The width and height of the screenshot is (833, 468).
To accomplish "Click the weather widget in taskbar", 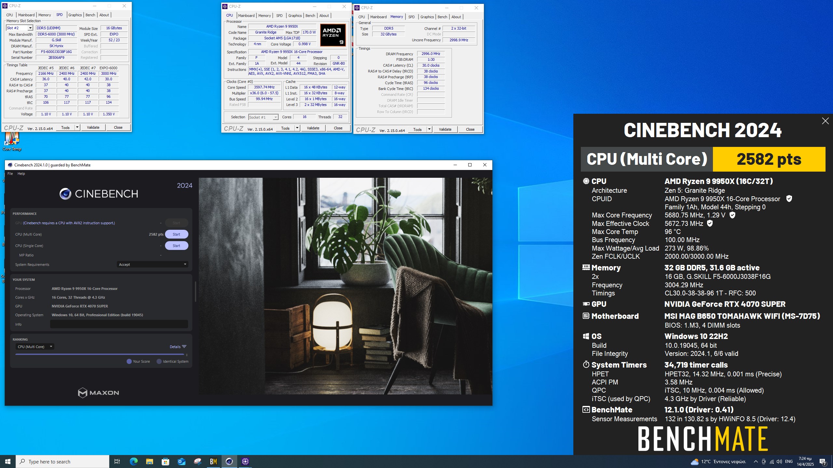I will [x=718, y=461].
